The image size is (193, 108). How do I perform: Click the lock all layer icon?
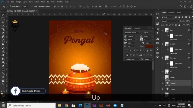coord(179,25)
